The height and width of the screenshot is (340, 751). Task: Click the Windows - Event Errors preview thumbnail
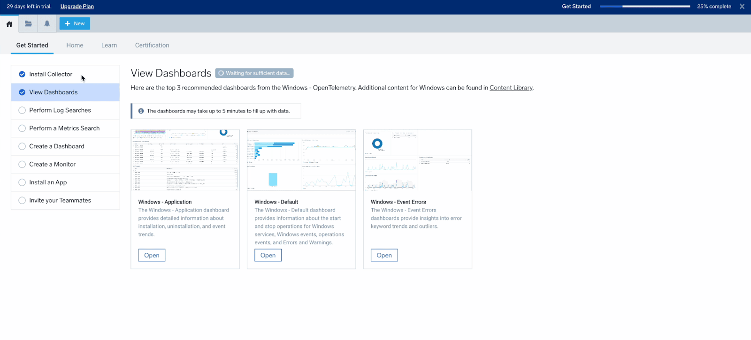(x=418, y=160)
